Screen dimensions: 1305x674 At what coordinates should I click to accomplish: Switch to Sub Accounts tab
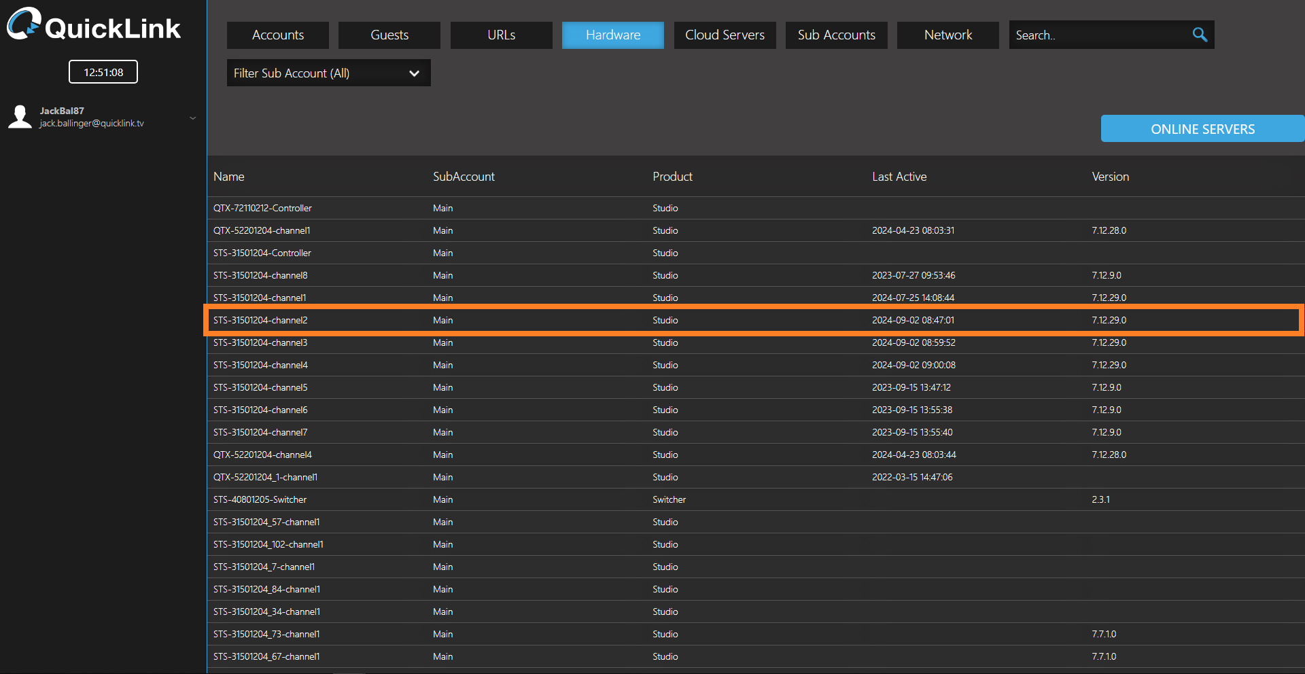pos(836,35)
